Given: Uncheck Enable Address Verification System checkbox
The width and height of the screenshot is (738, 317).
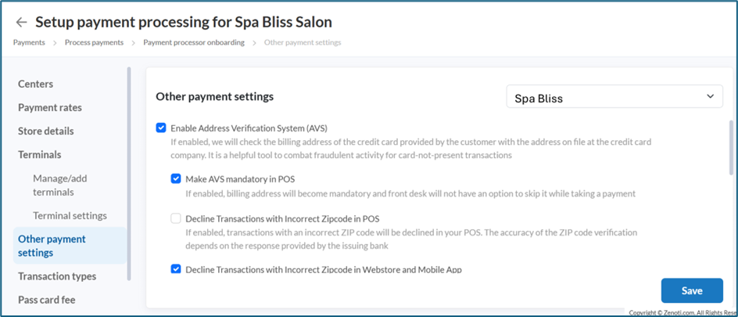Looking at the screenshot, I should click(161, 128).
